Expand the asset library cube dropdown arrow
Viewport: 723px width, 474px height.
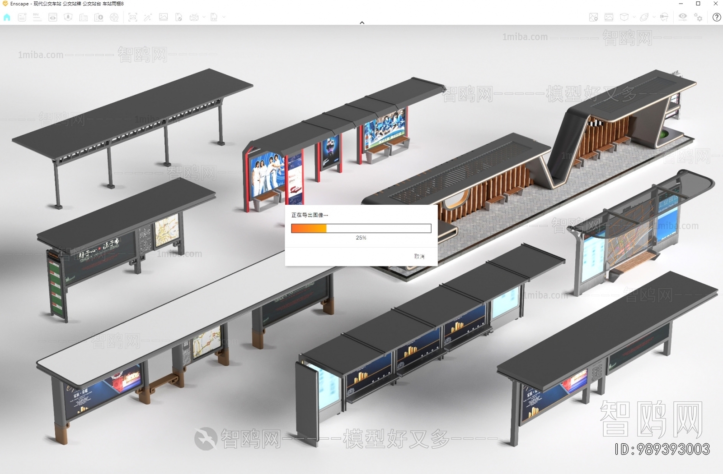click(x=634, y=17)
